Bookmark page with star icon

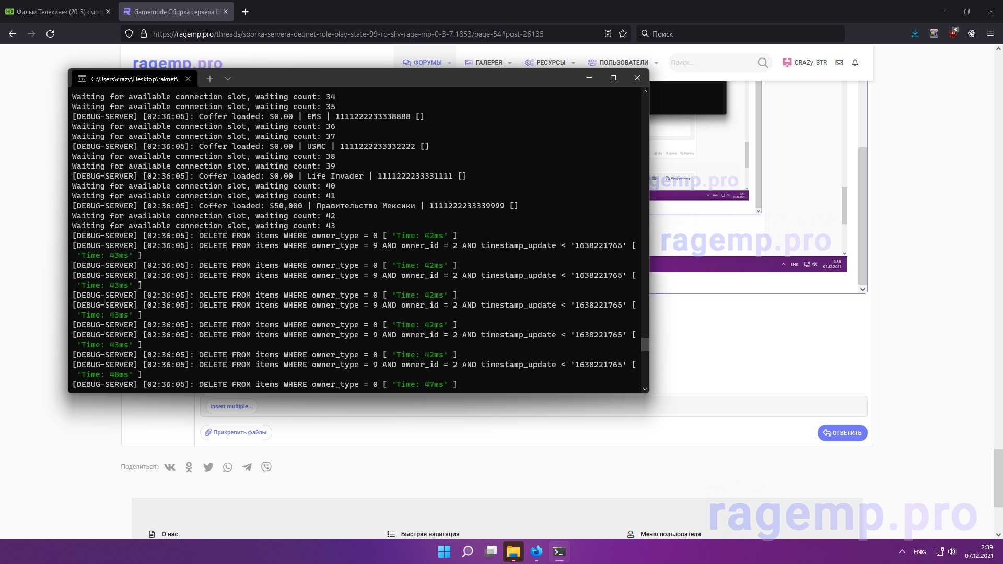tap(623, 34)
